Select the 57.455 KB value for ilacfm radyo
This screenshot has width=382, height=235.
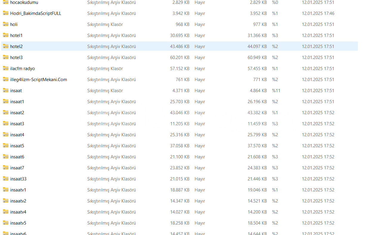(257, 69)
